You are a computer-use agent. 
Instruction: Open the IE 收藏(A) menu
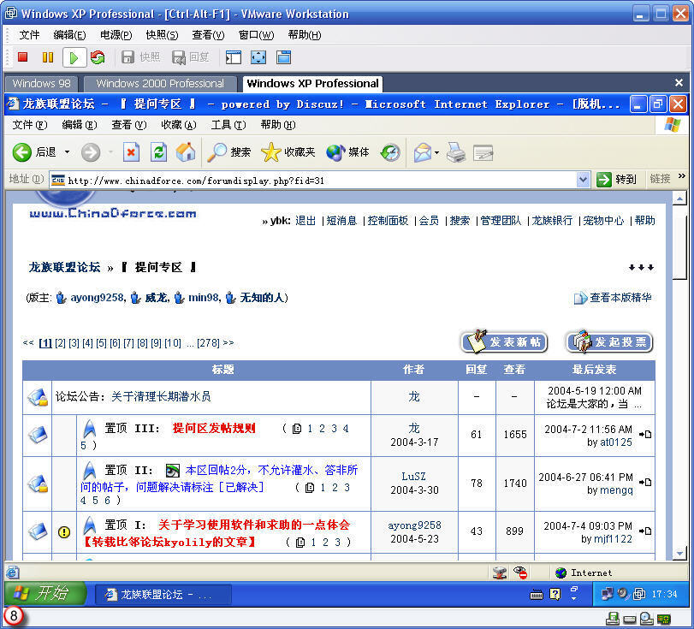[x=178, y=125]
